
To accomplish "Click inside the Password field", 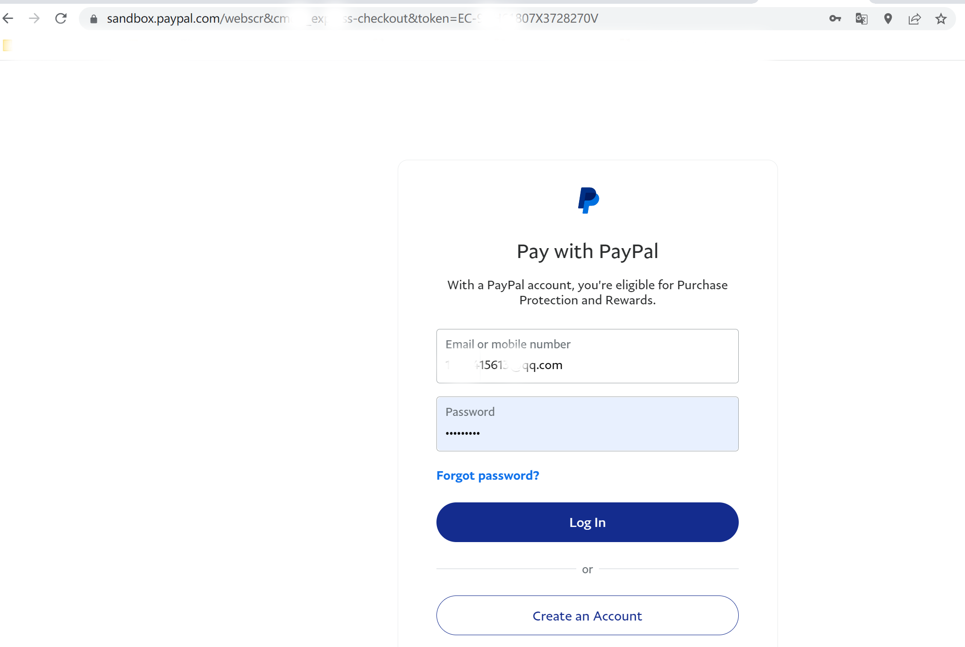I will [x=587, y=424].
